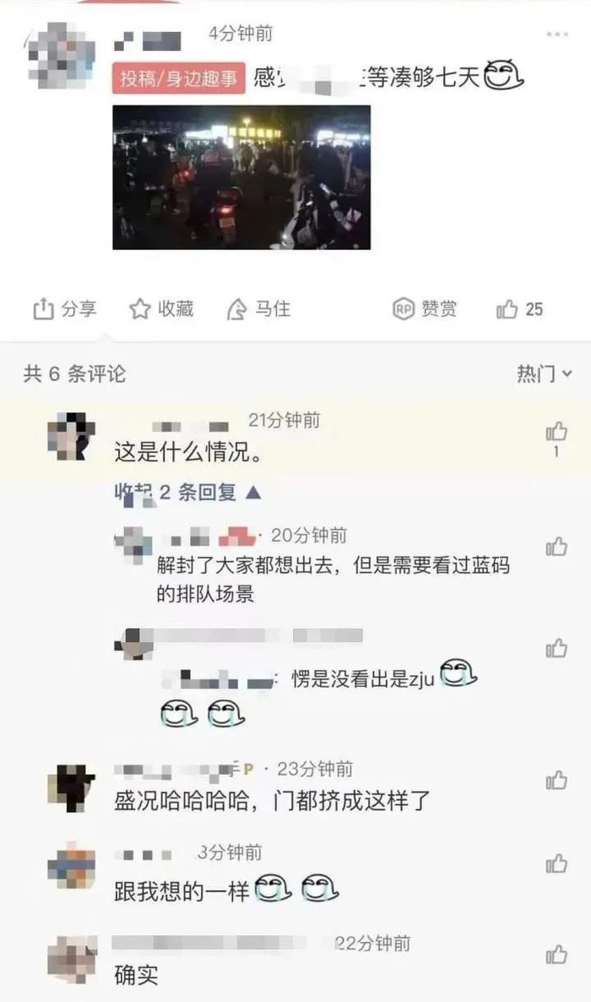The image size is (591, 1002).
Task: Tap the 分享 share icon
Action: click(x=43, y=309)
